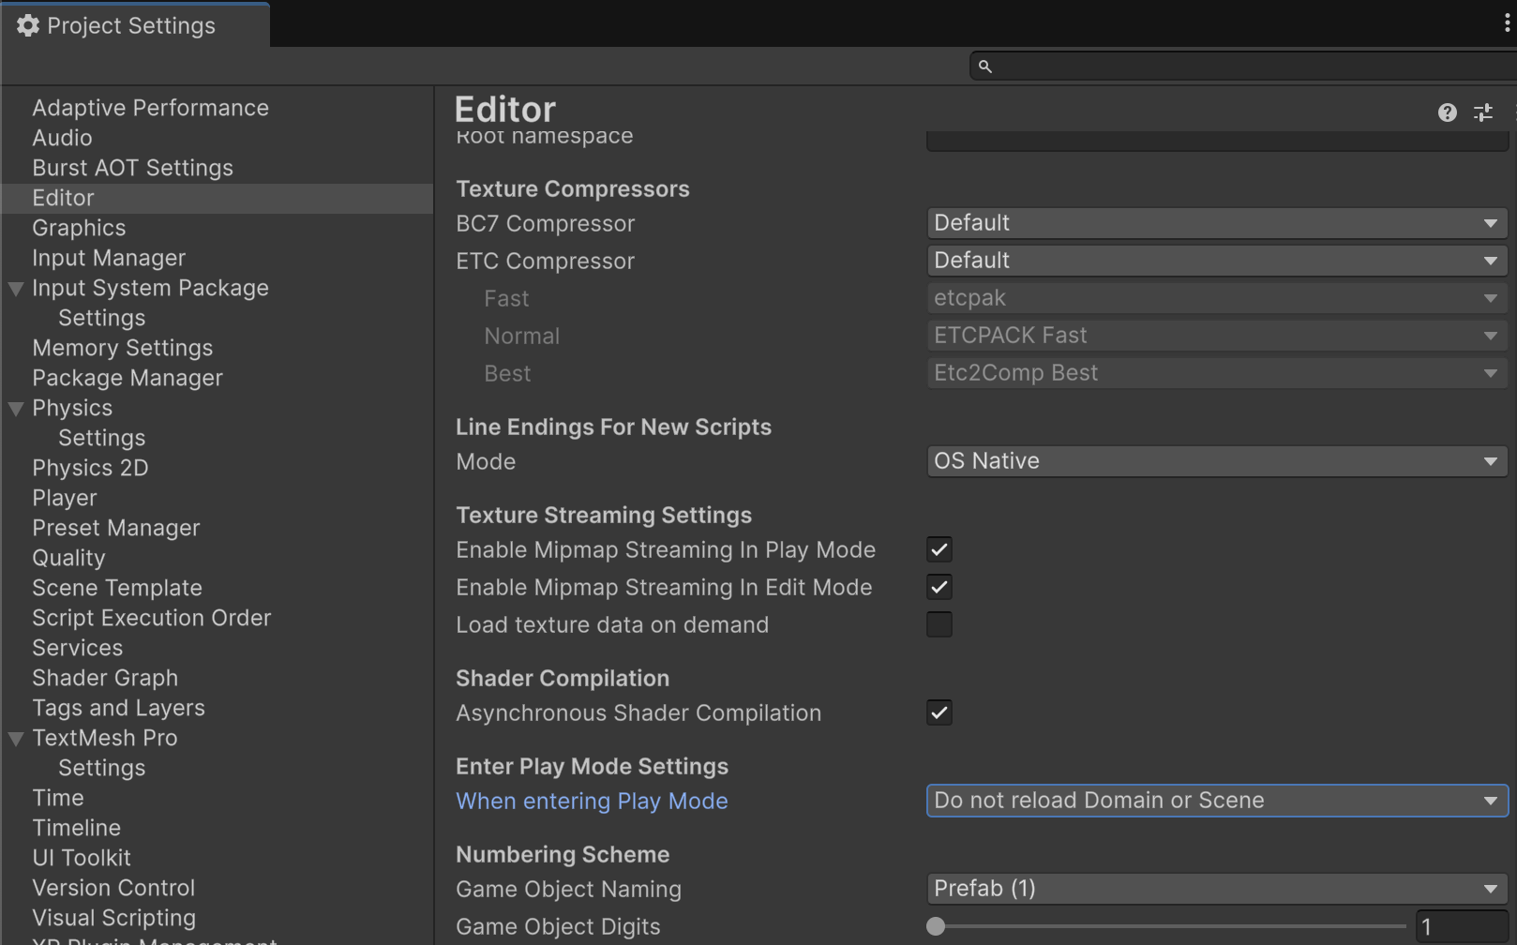The height and width of the screenshot is (945, 1517).
Task: Click the Game Object Digits slider handle
Action: point(936,927)
